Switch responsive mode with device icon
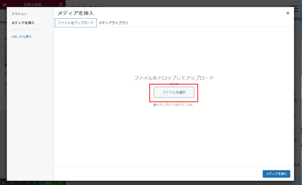This screenshot has height=185, width=302. (x=27, y=183)
